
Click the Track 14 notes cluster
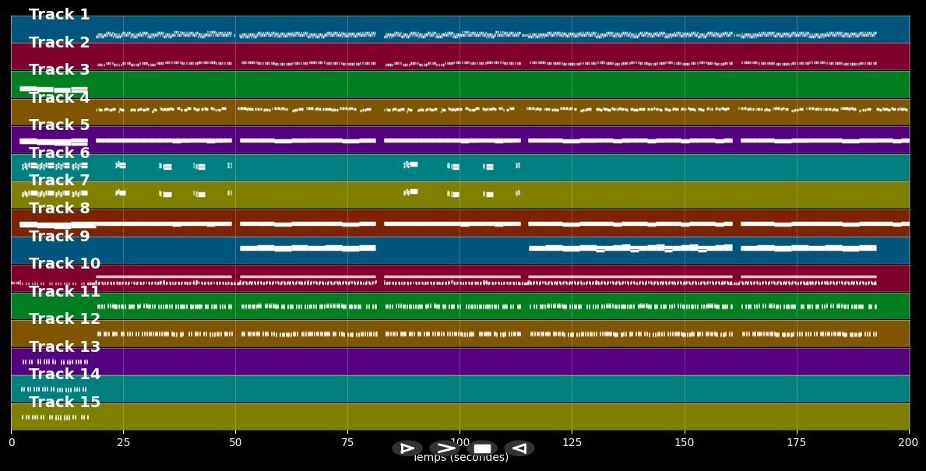(54, 389)
